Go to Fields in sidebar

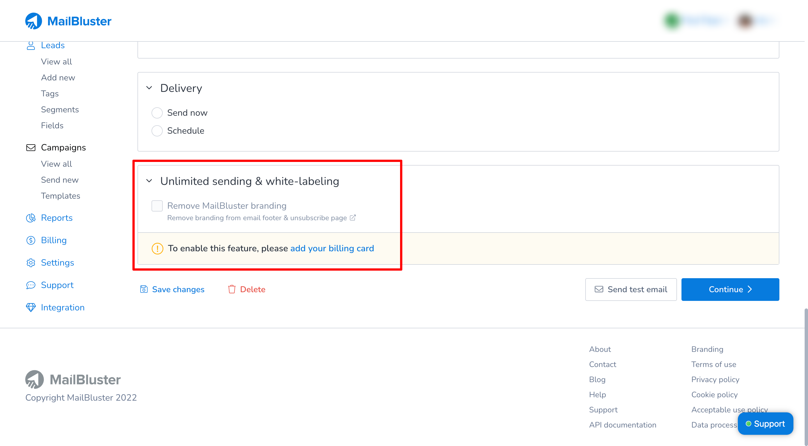click(x=52, y=126)
